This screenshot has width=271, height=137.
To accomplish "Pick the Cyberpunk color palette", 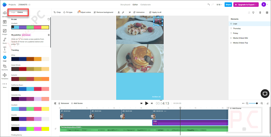I will 30,129.
